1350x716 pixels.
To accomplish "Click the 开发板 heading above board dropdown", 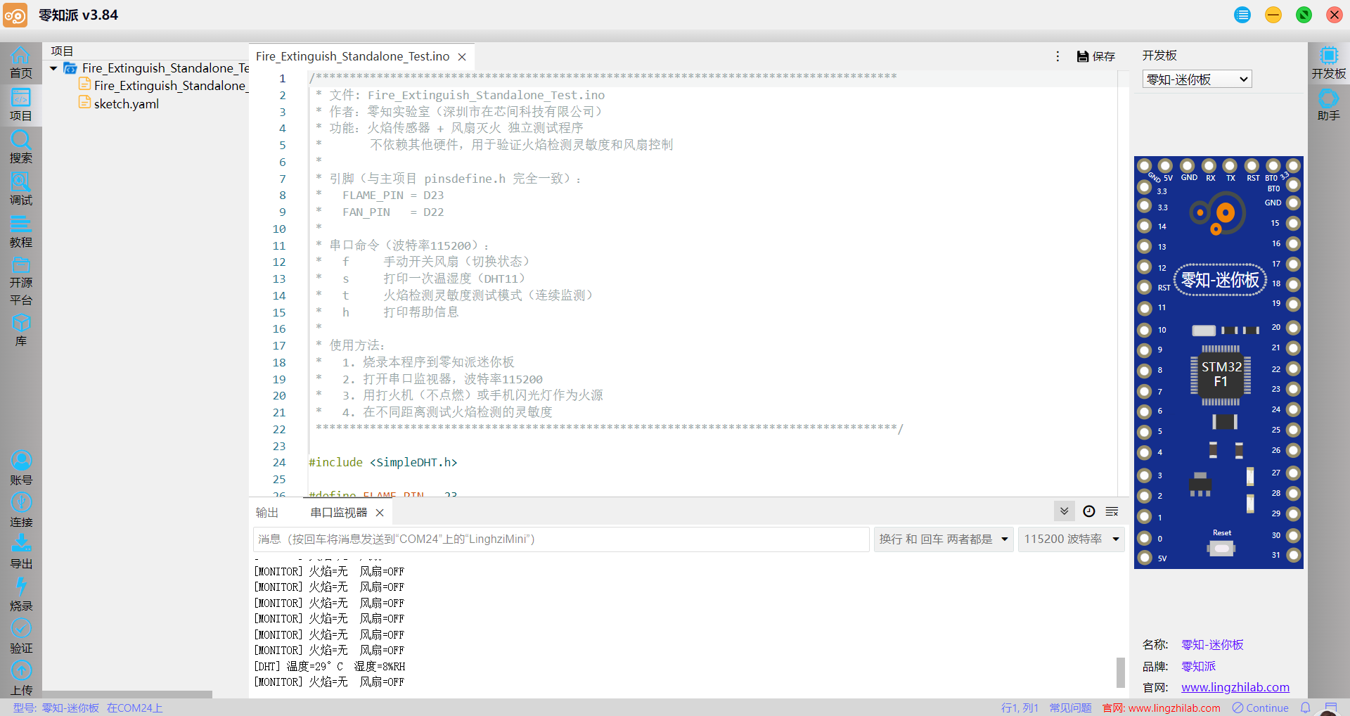I will [1159, 55].
